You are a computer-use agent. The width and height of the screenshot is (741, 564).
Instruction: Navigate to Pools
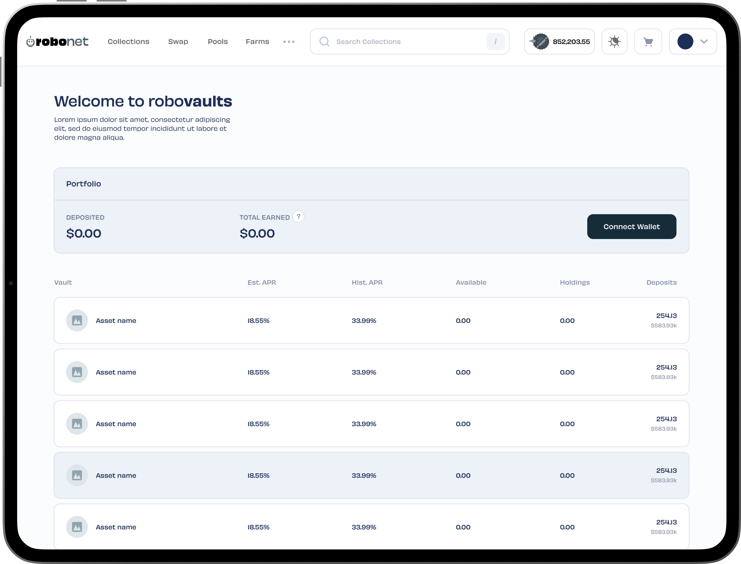(x=217, y=42)
